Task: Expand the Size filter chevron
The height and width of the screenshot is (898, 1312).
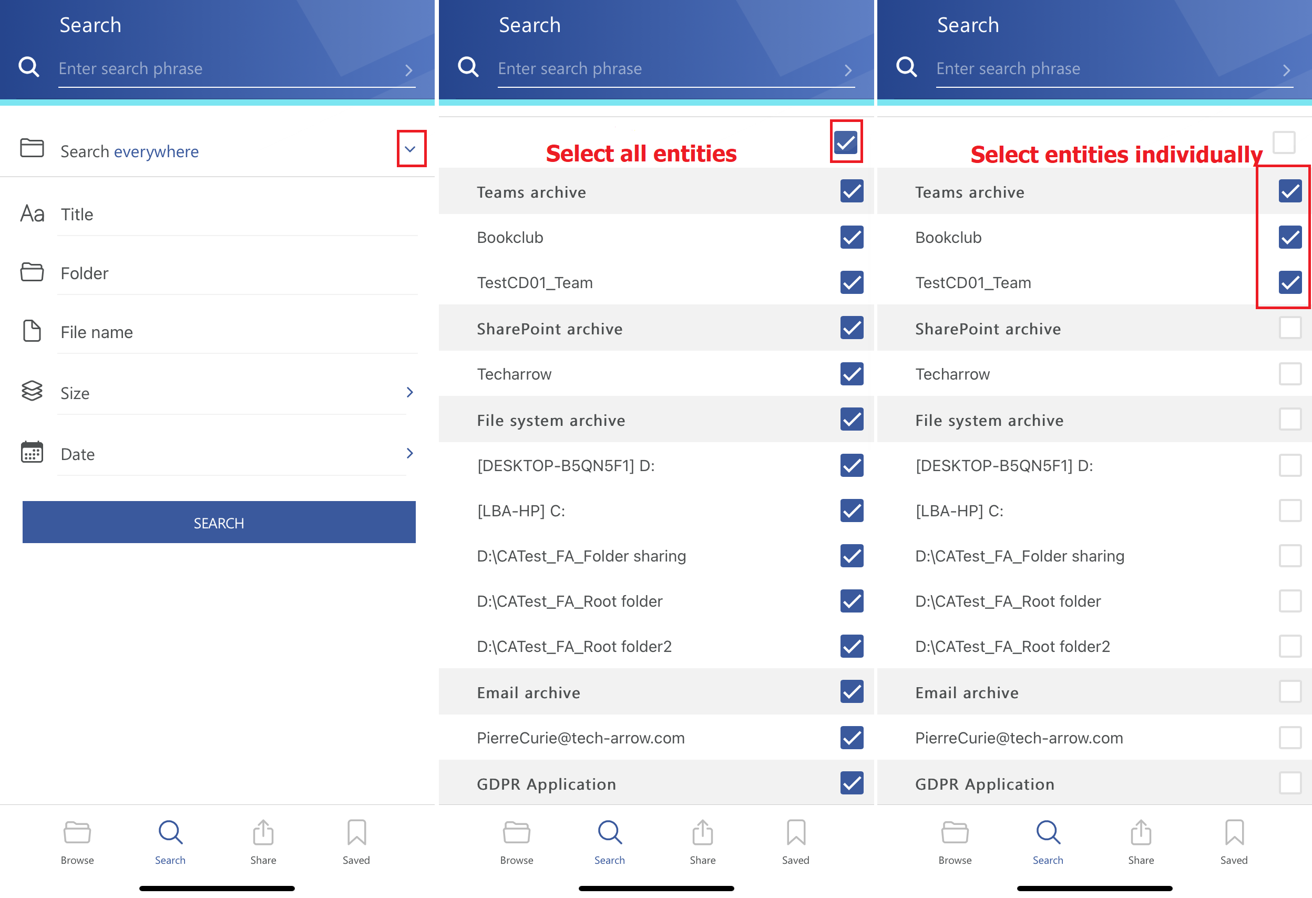Action: tap(410, 392)
